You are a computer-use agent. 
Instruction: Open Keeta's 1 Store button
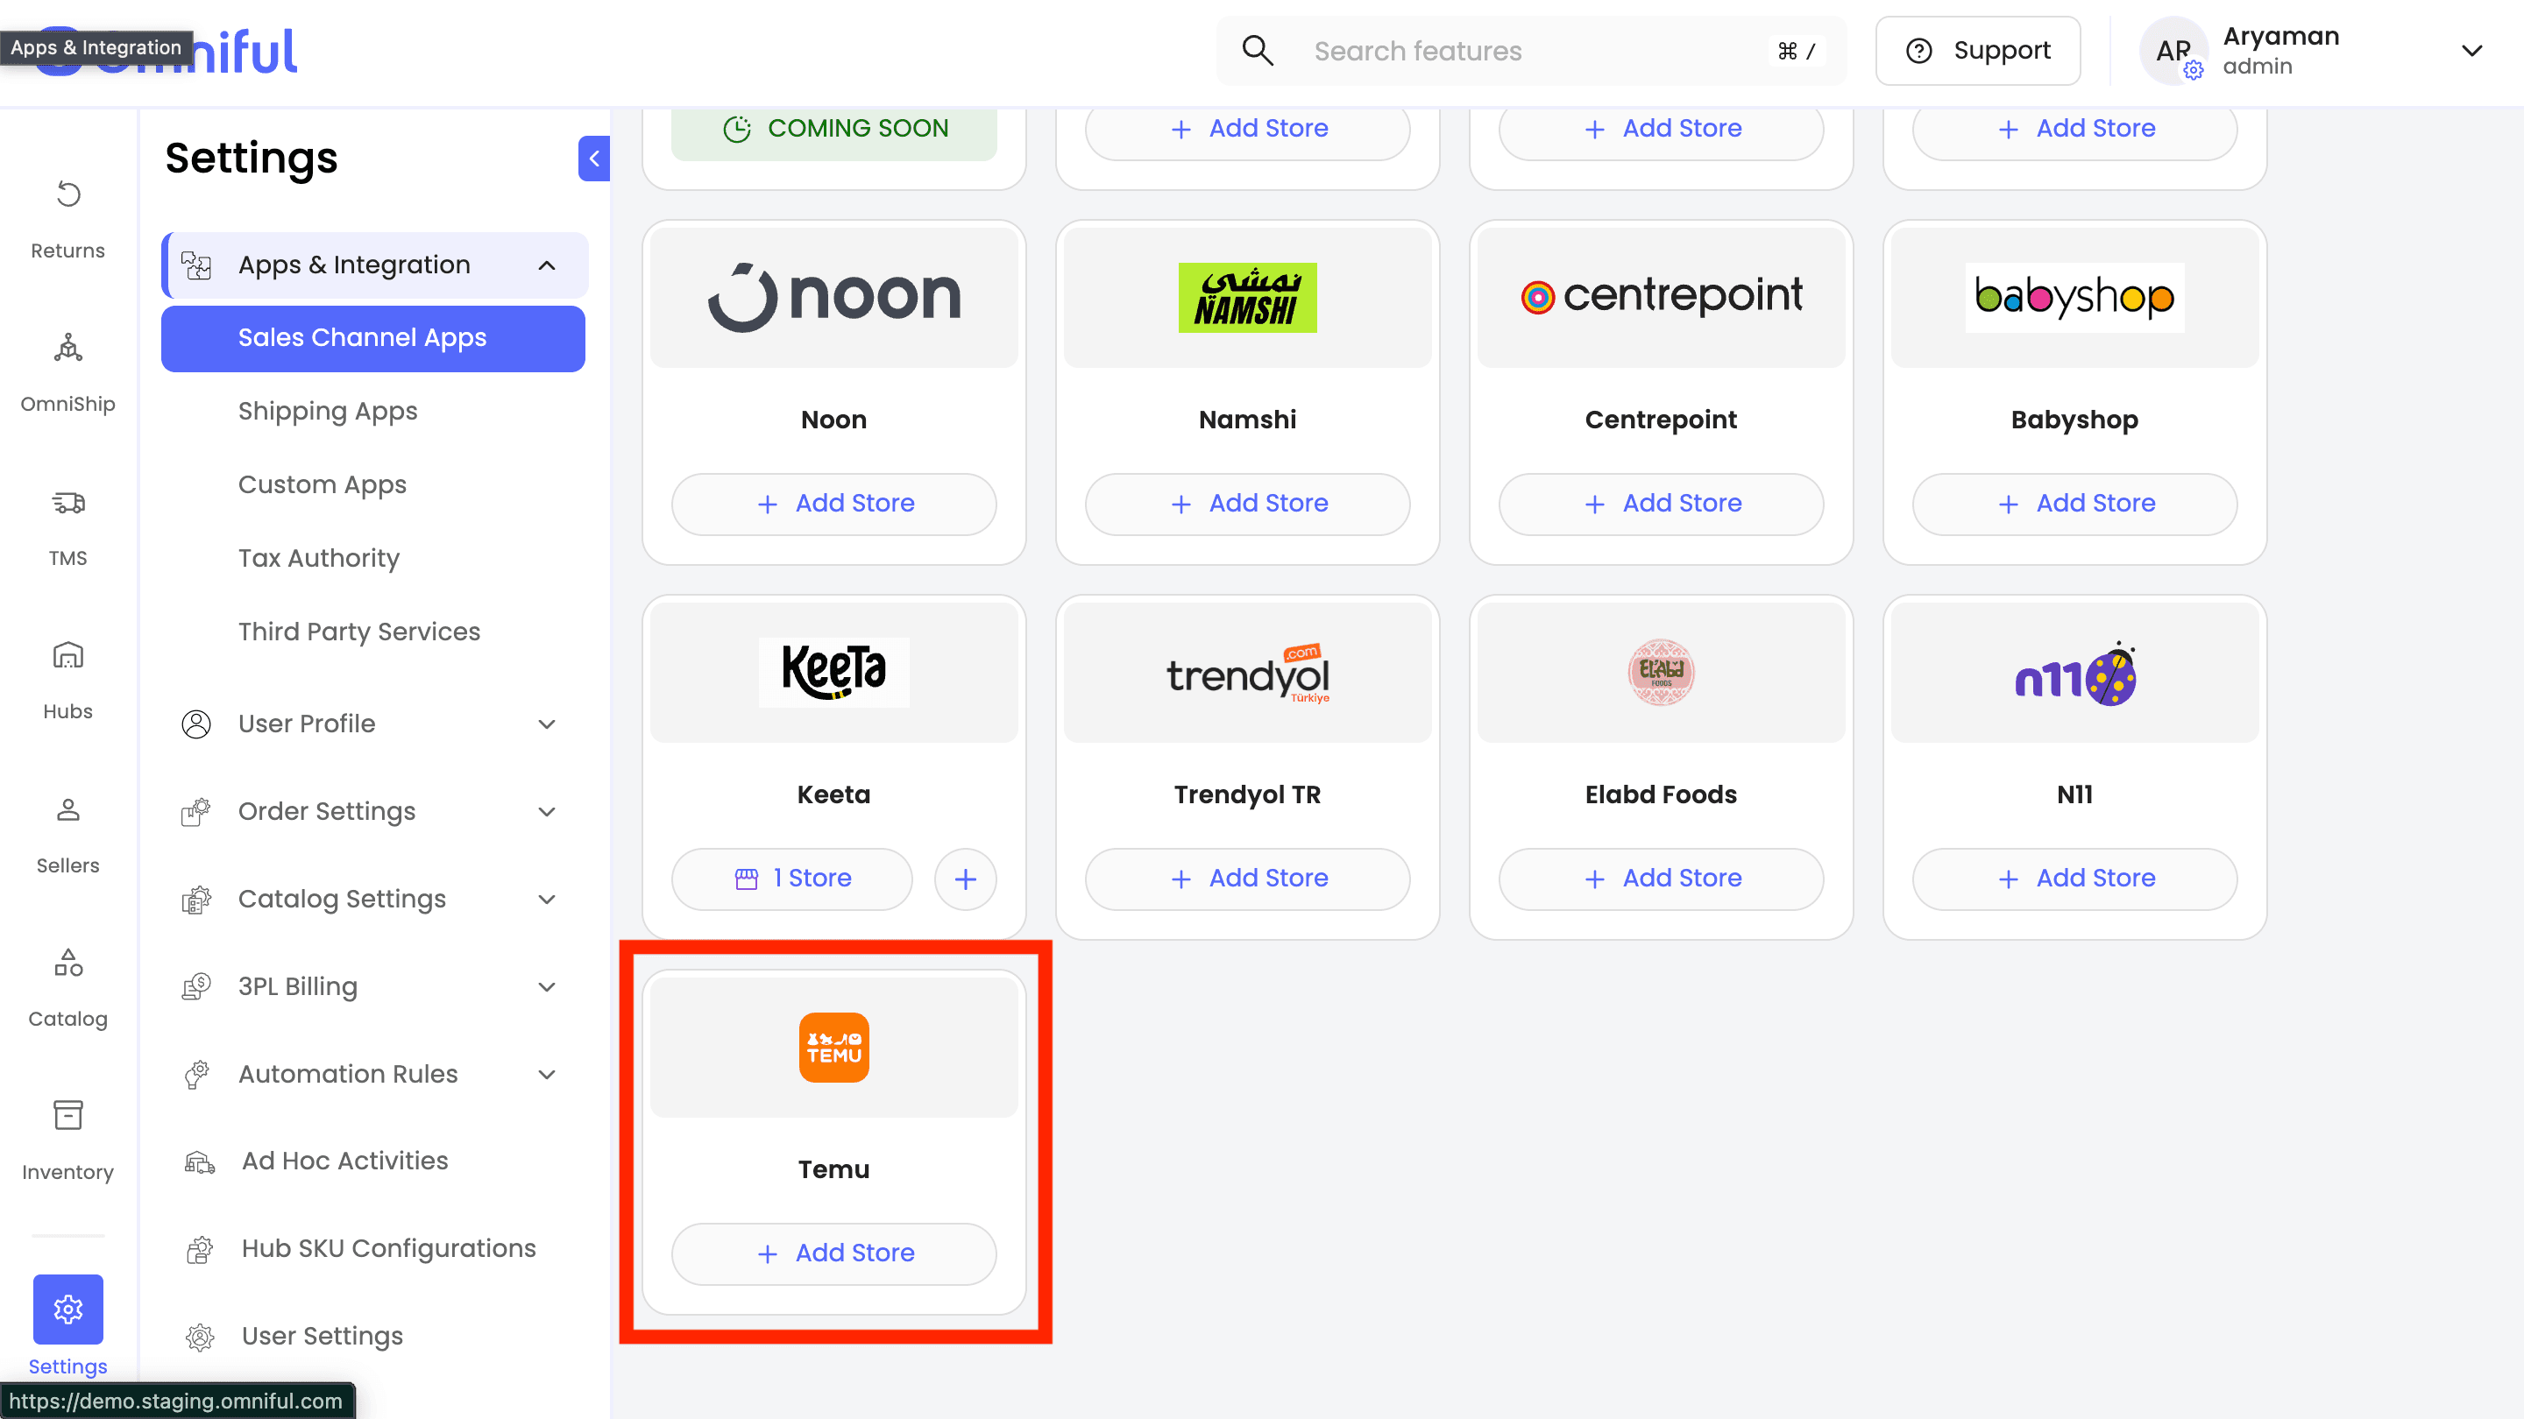(x=791, y=879)
